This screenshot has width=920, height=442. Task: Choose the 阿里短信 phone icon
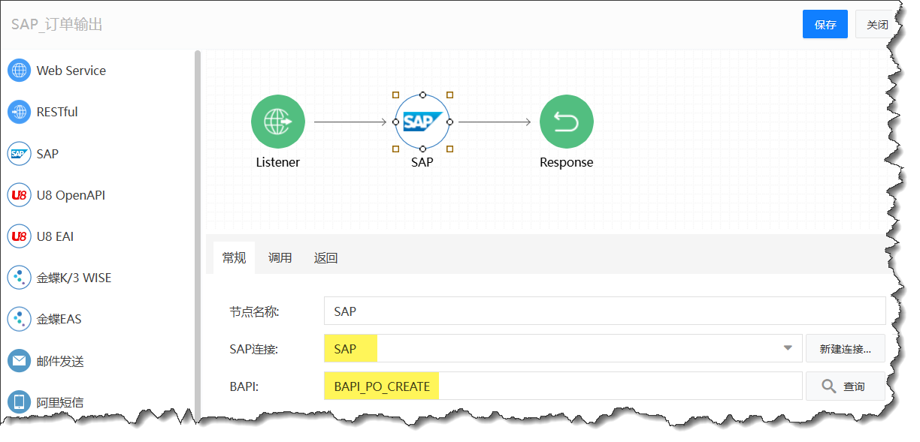tap(19, 402)
